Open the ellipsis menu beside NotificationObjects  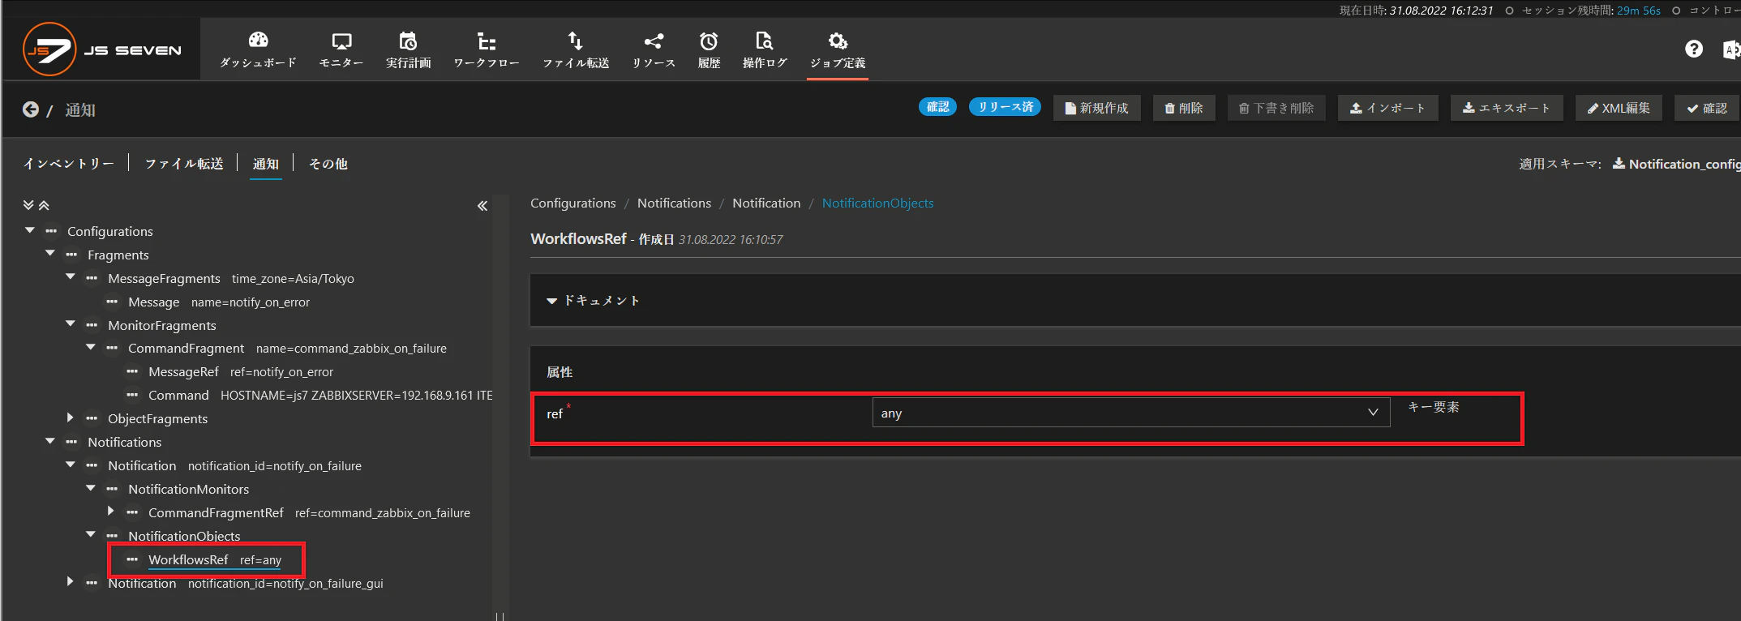tap(112, 536)
